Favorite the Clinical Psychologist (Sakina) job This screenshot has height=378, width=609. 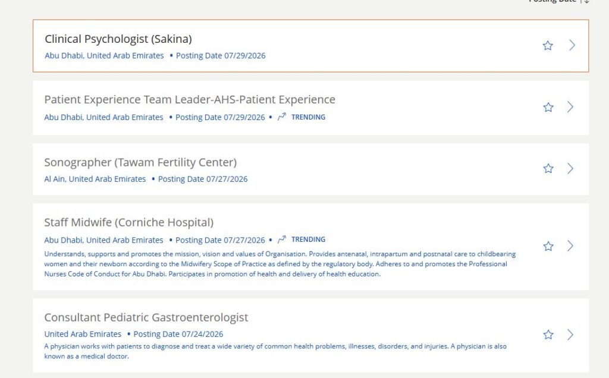point(548,45)
